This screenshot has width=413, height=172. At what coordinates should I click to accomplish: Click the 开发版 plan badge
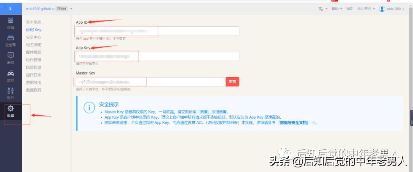coord(62,9)
